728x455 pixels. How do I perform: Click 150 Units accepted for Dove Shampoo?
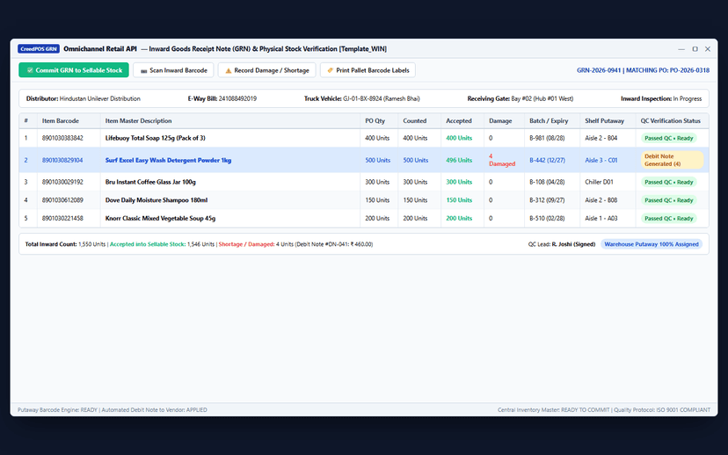(459, 200)
